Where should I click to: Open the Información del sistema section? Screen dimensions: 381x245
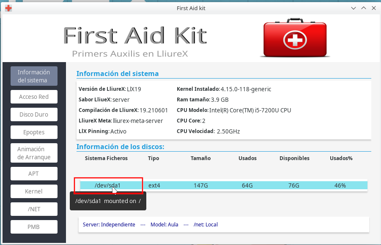34,76
